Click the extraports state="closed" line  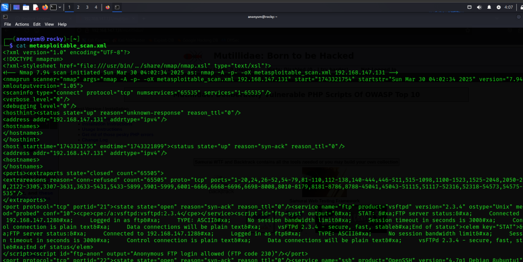(83, 173)
